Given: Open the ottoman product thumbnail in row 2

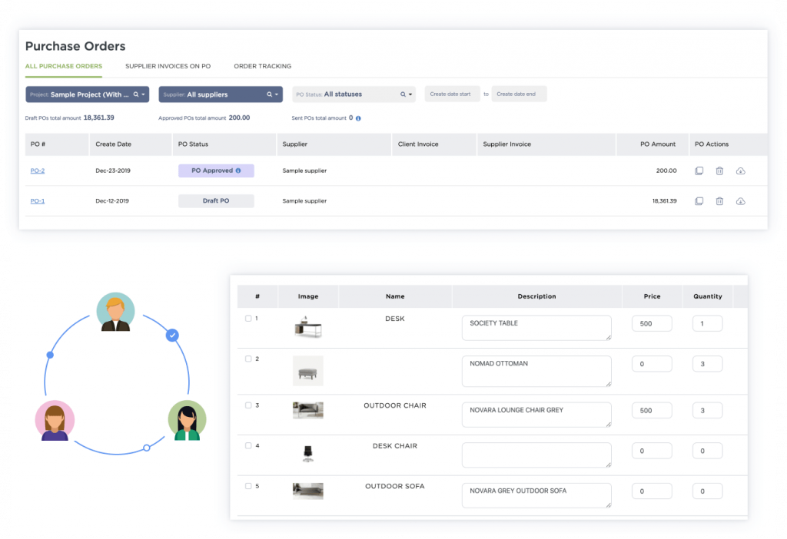Looking at the screenshot, I should [x=308, y=371].
